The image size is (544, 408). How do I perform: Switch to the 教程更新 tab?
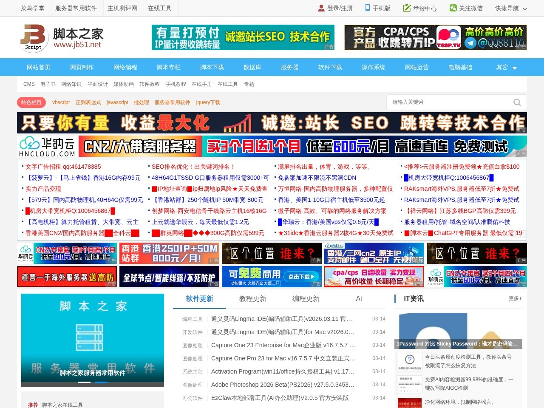[252, 299]
